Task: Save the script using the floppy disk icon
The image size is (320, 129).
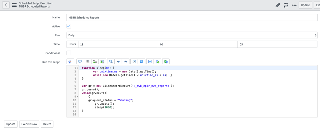Action: tap(150, 62)
